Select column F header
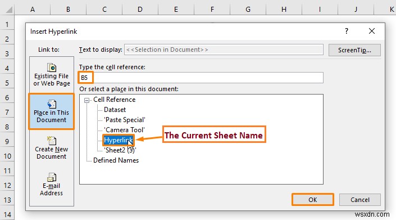The width and height of the screenshot is (396, 220). (212, 10)
